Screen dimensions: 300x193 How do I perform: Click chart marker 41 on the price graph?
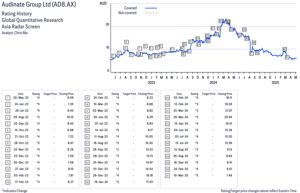(286, 57)
